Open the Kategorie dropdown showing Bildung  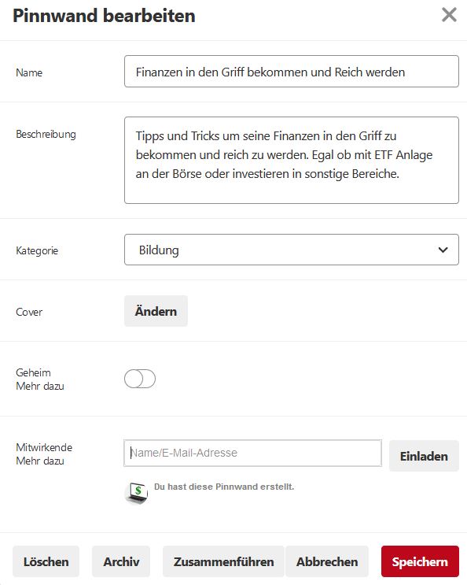pyautogui.click(x=291, y=250)
